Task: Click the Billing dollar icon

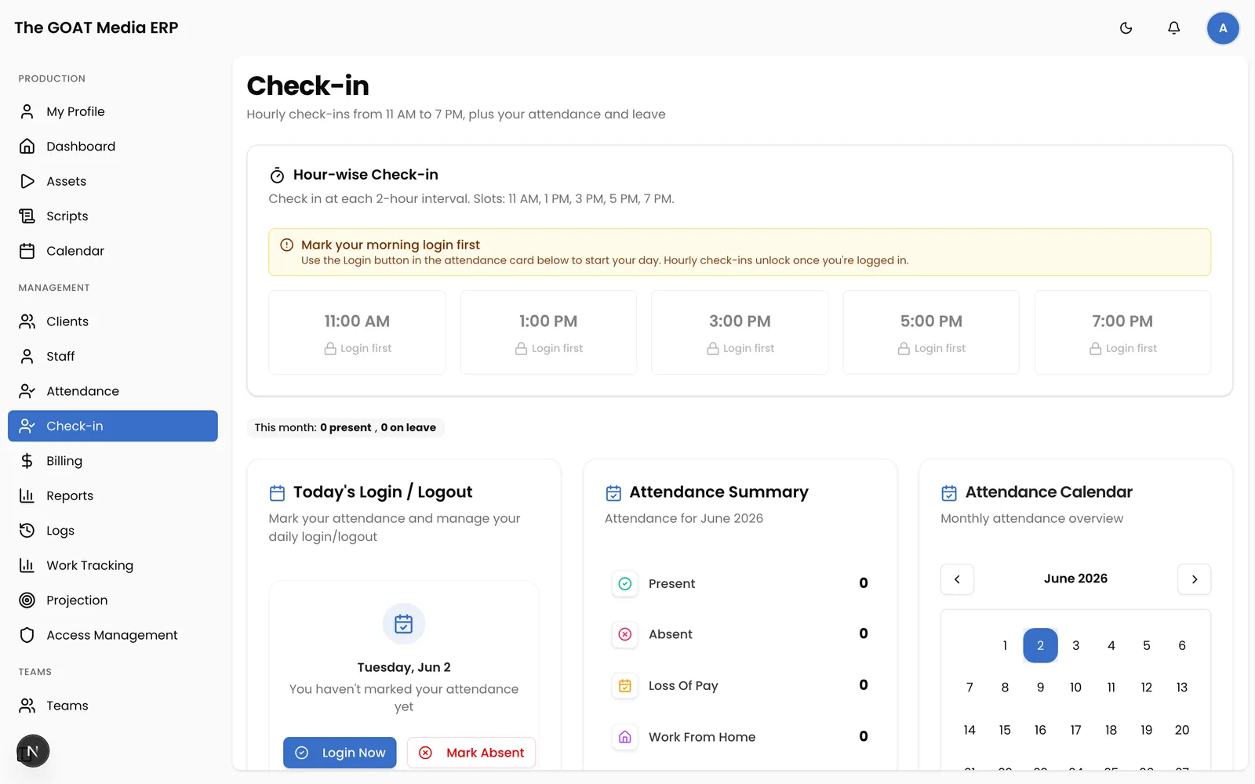Action: click(x=27, y=461)
